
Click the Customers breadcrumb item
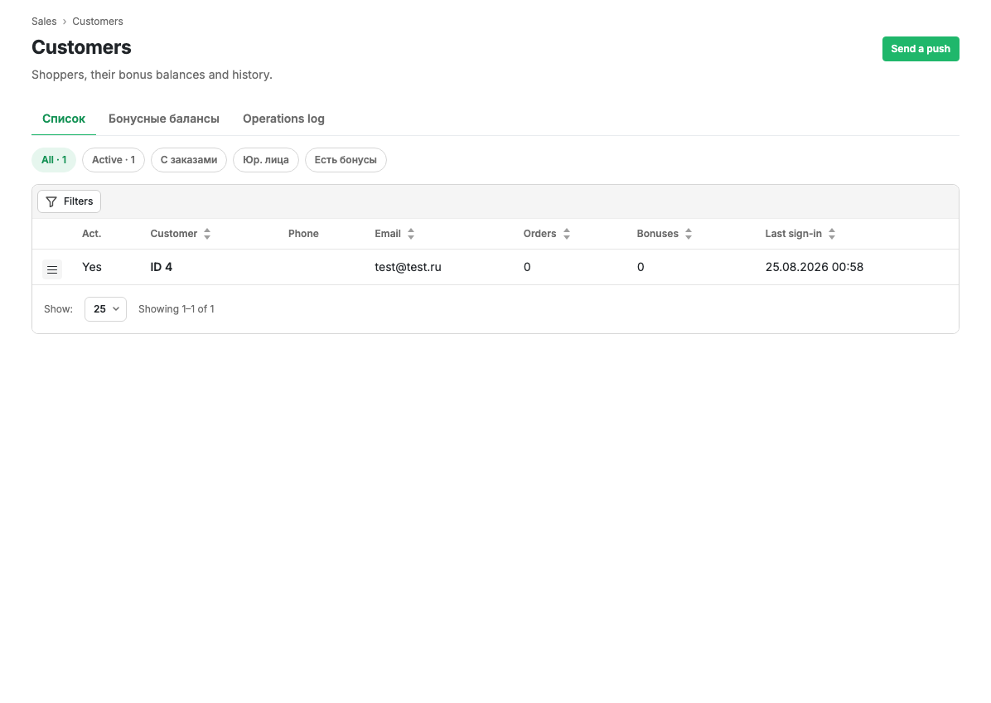coord(97,22)
